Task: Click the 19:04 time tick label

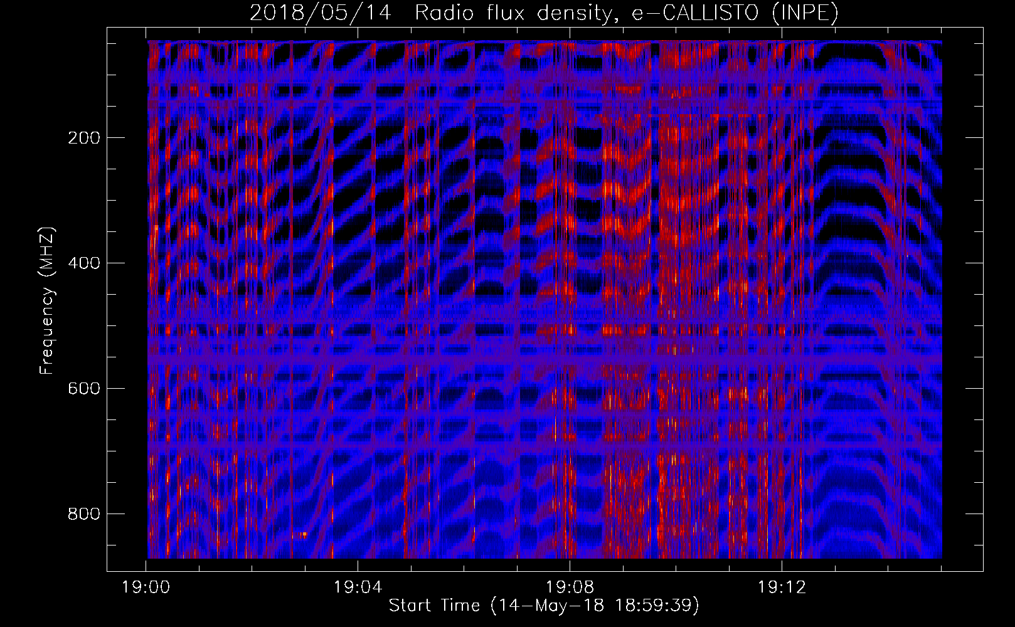Action: [358, 587]
